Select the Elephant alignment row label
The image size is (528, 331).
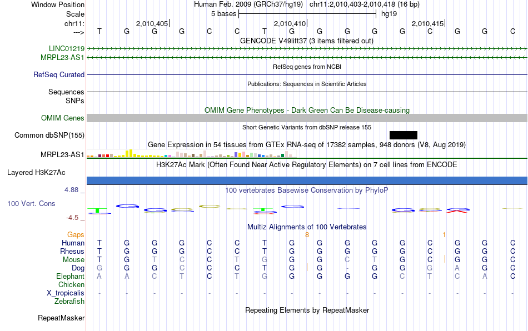click(x=71, y=276)
